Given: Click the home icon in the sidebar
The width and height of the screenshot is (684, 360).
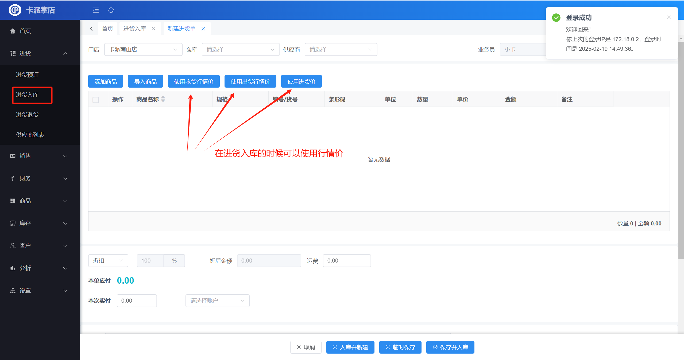Looking at the screenshot, I should coord(13,31).
